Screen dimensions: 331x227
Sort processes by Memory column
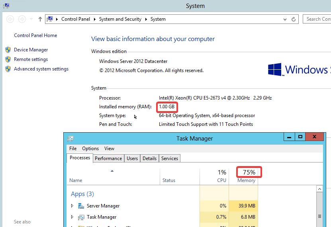(243, 176)
